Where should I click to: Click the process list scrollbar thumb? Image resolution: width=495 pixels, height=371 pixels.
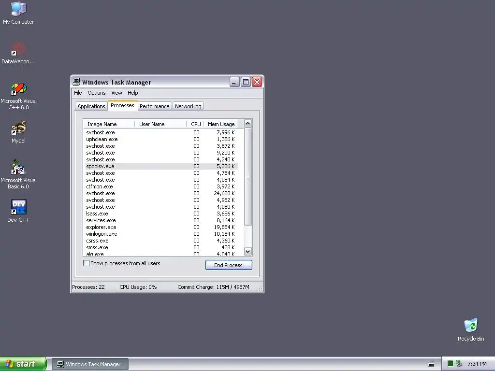(248, 177)
